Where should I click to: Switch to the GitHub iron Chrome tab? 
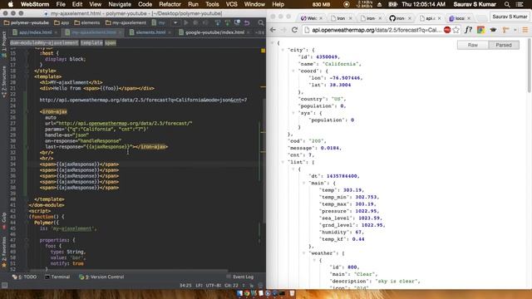coord(401,18)
